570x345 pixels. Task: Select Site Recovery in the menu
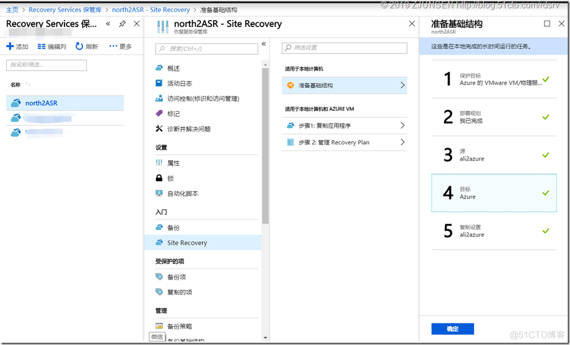tap(203, 242)
